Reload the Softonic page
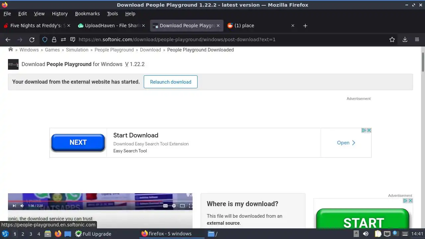The height and width of the screenshot is (239, 425). (x=32, y=40)
